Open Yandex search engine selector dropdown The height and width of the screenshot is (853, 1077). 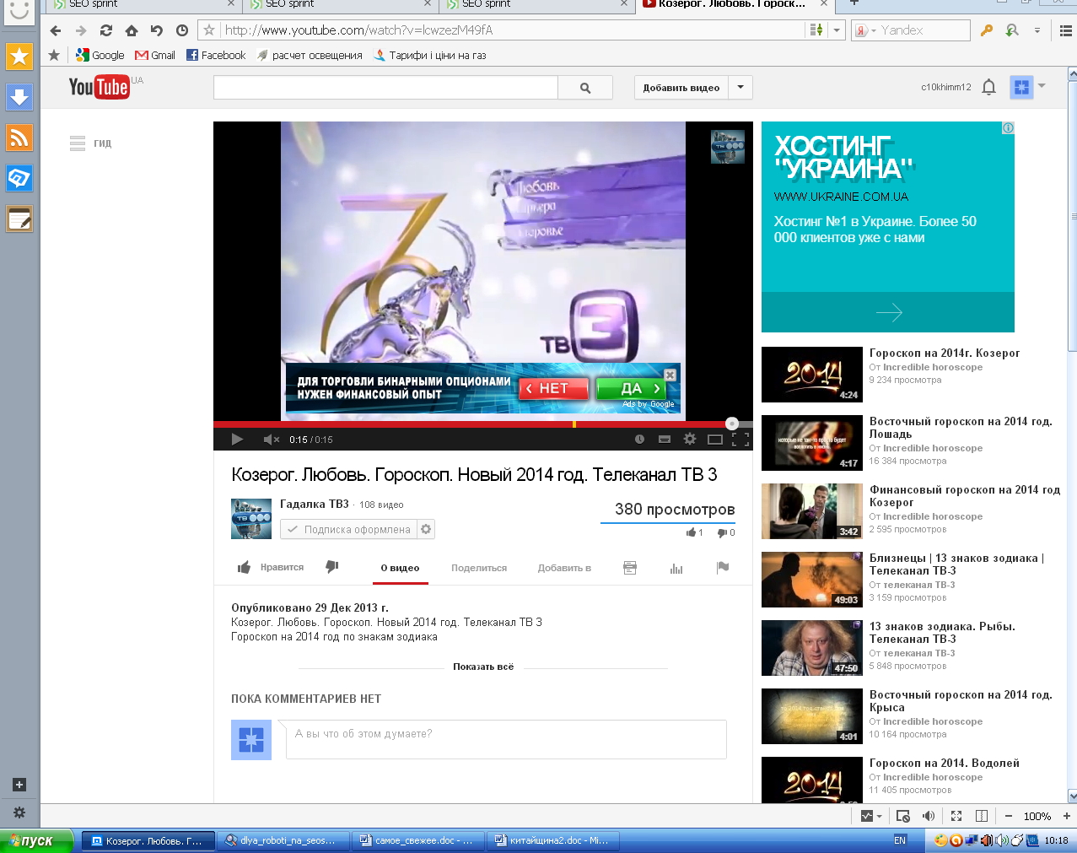866,30
